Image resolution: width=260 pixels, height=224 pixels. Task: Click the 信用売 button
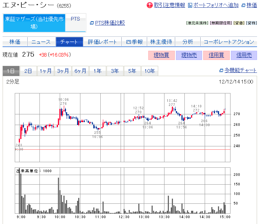coord(244,55)
